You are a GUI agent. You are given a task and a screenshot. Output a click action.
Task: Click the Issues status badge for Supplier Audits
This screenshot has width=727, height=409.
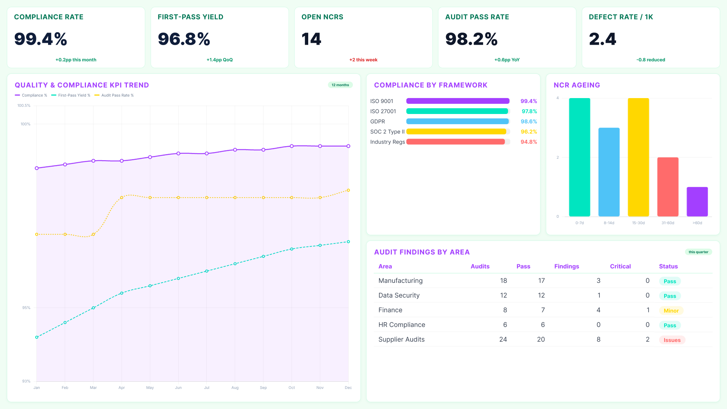pyautogui.click(x=672, y=340)
